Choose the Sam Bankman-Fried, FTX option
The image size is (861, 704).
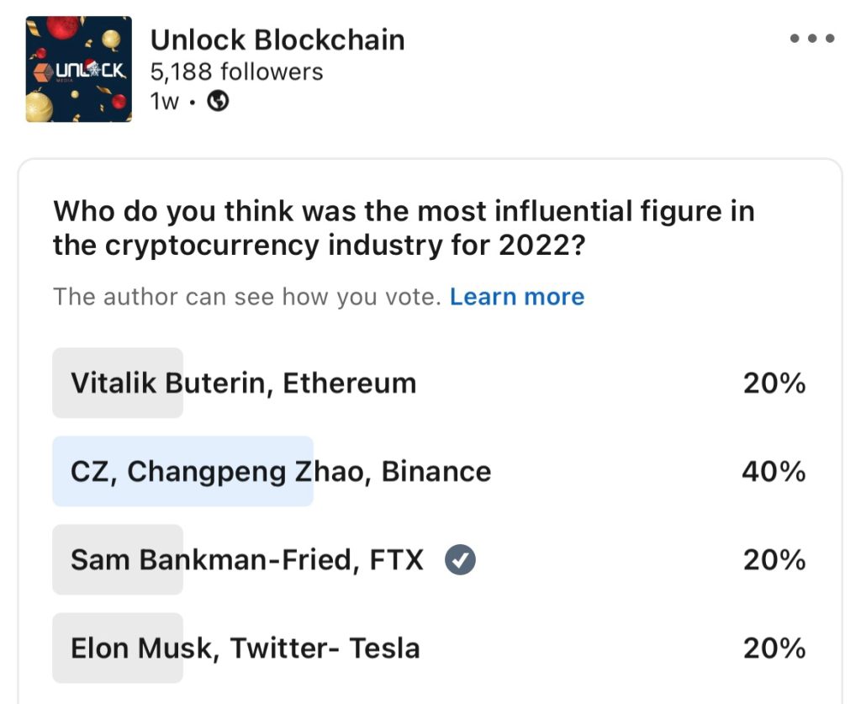247,559
